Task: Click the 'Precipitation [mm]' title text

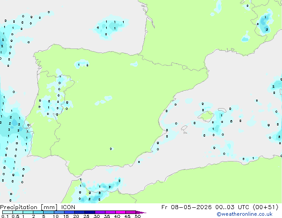Action: pos(29,207)
